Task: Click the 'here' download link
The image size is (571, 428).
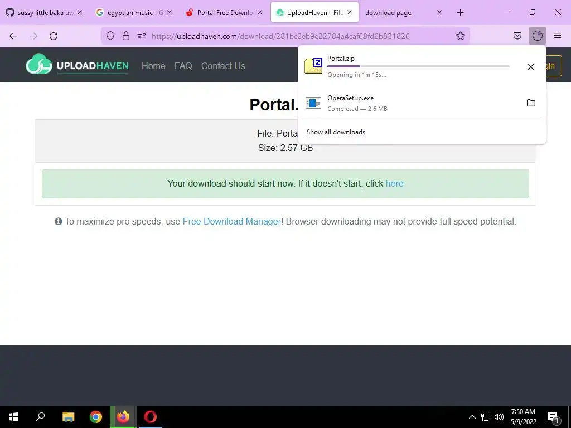Action: 394,183
